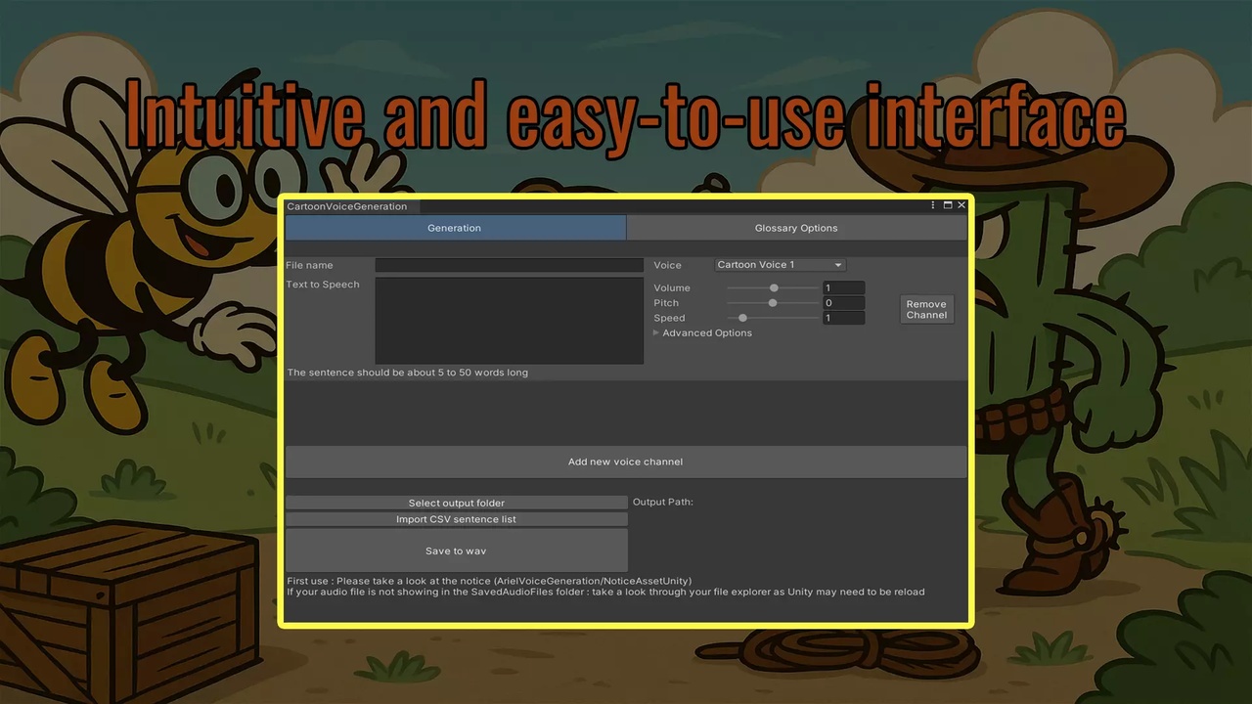This screenshot has height=704, width=1252.
Task: Open the window kebab options menu
Action: coord(934,205)
